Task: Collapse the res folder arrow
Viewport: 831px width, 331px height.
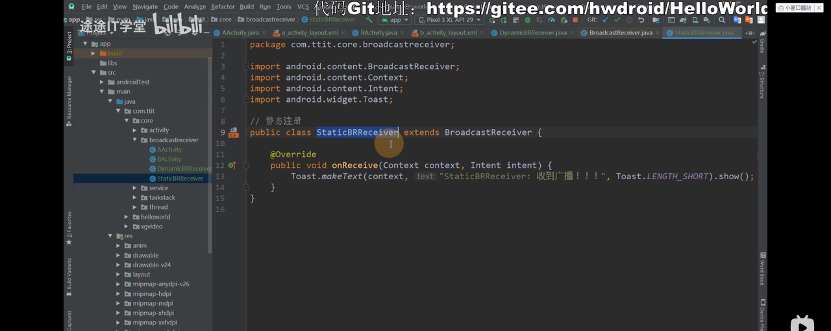Action: pyautogui.click(x=110, y=236)
